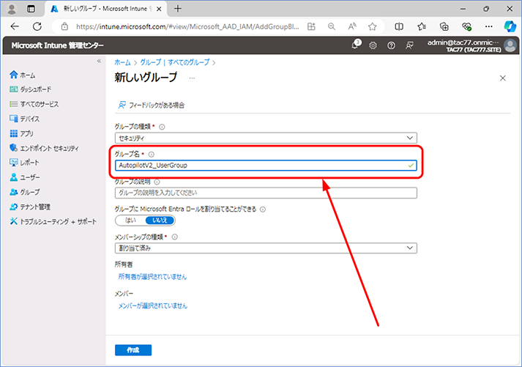Go to Home breadcrumb

pos(122,62)
